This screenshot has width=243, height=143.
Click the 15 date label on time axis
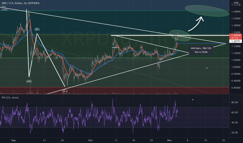pyautogui.click(x=205, y=140)
